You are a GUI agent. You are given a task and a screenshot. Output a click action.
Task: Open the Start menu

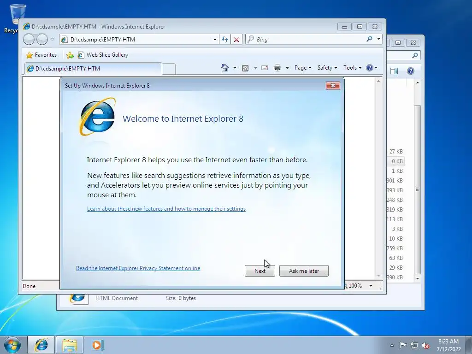[12, 345]
